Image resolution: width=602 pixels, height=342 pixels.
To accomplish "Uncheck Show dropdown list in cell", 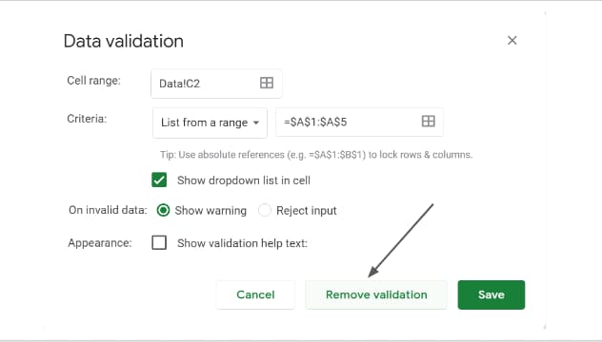I will [159, 180].
